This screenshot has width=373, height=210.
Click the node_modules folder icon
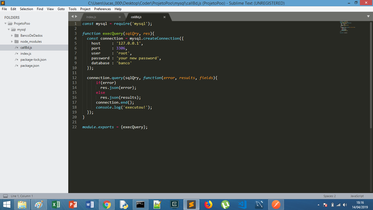click(16, 42)
